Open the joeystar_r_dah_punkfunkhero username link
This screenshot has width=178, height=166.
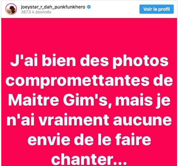[53, 7]
